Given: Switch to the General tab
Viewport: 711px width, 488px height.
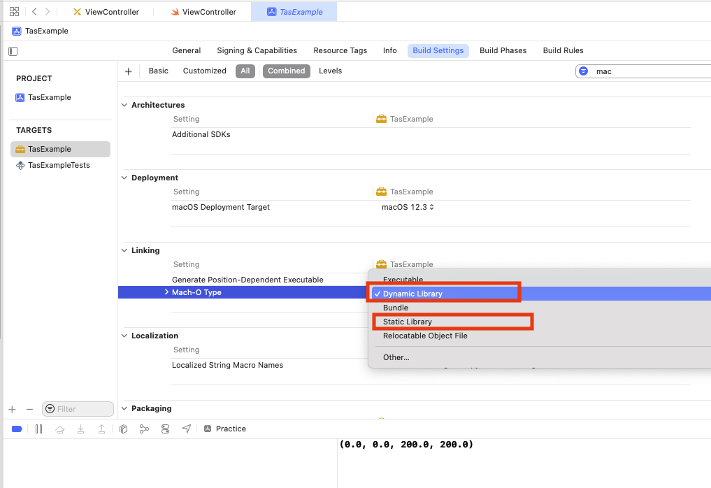Looking at the screenshot, I should tap(187, 50).
